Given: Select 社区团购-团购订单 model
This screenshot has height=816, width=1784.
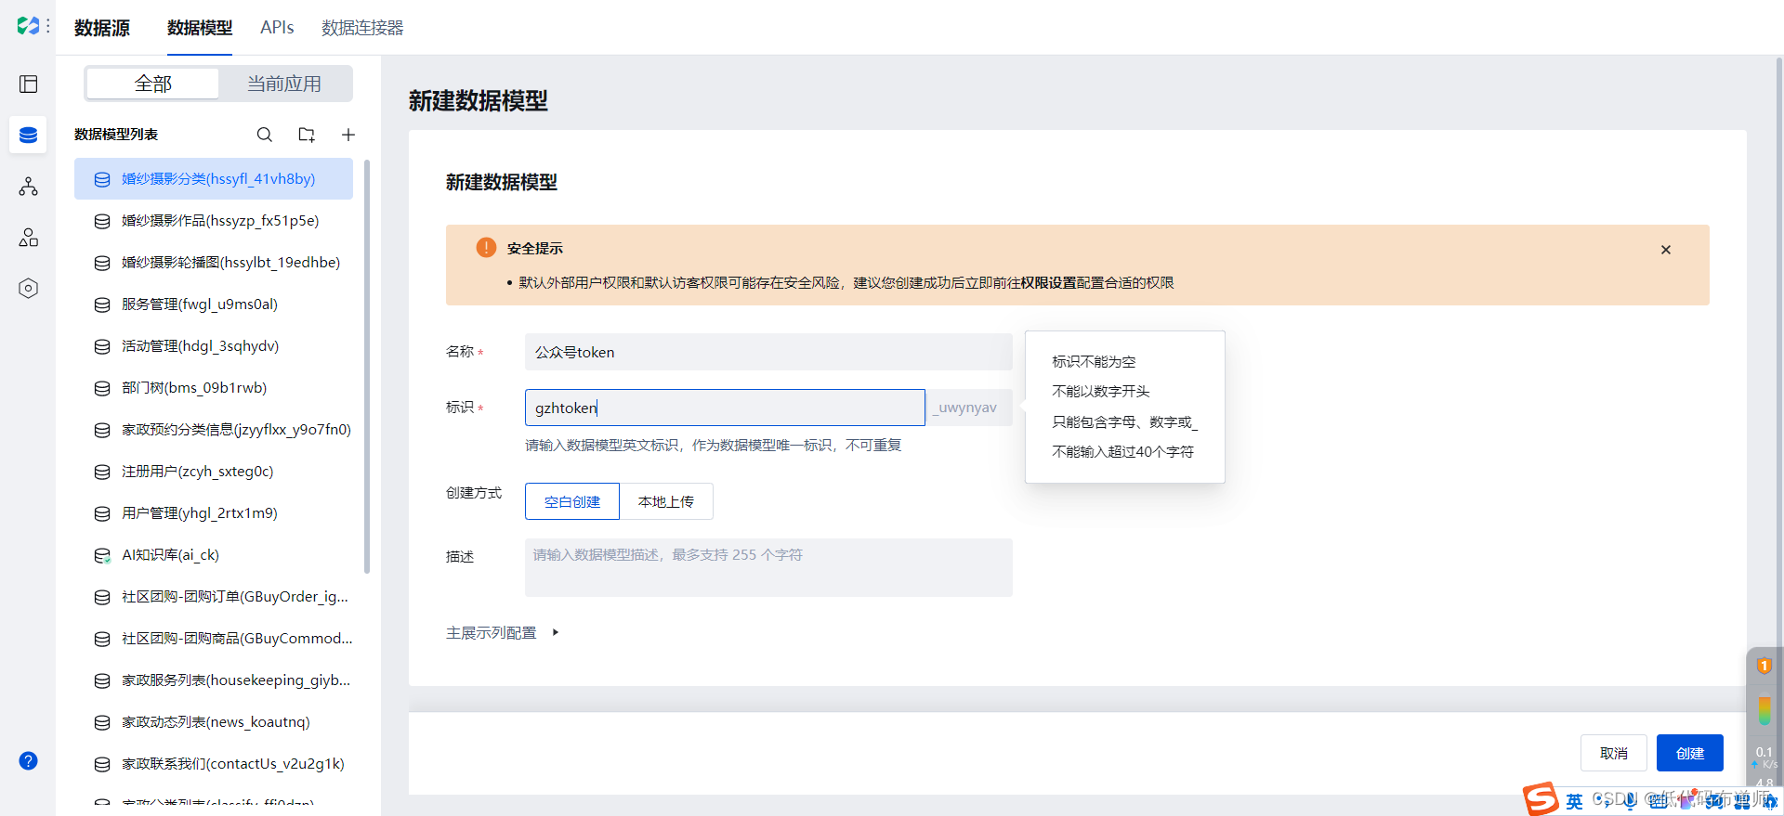Looking at the screenshot, I should pyautogui.click(x=214, y=597).
